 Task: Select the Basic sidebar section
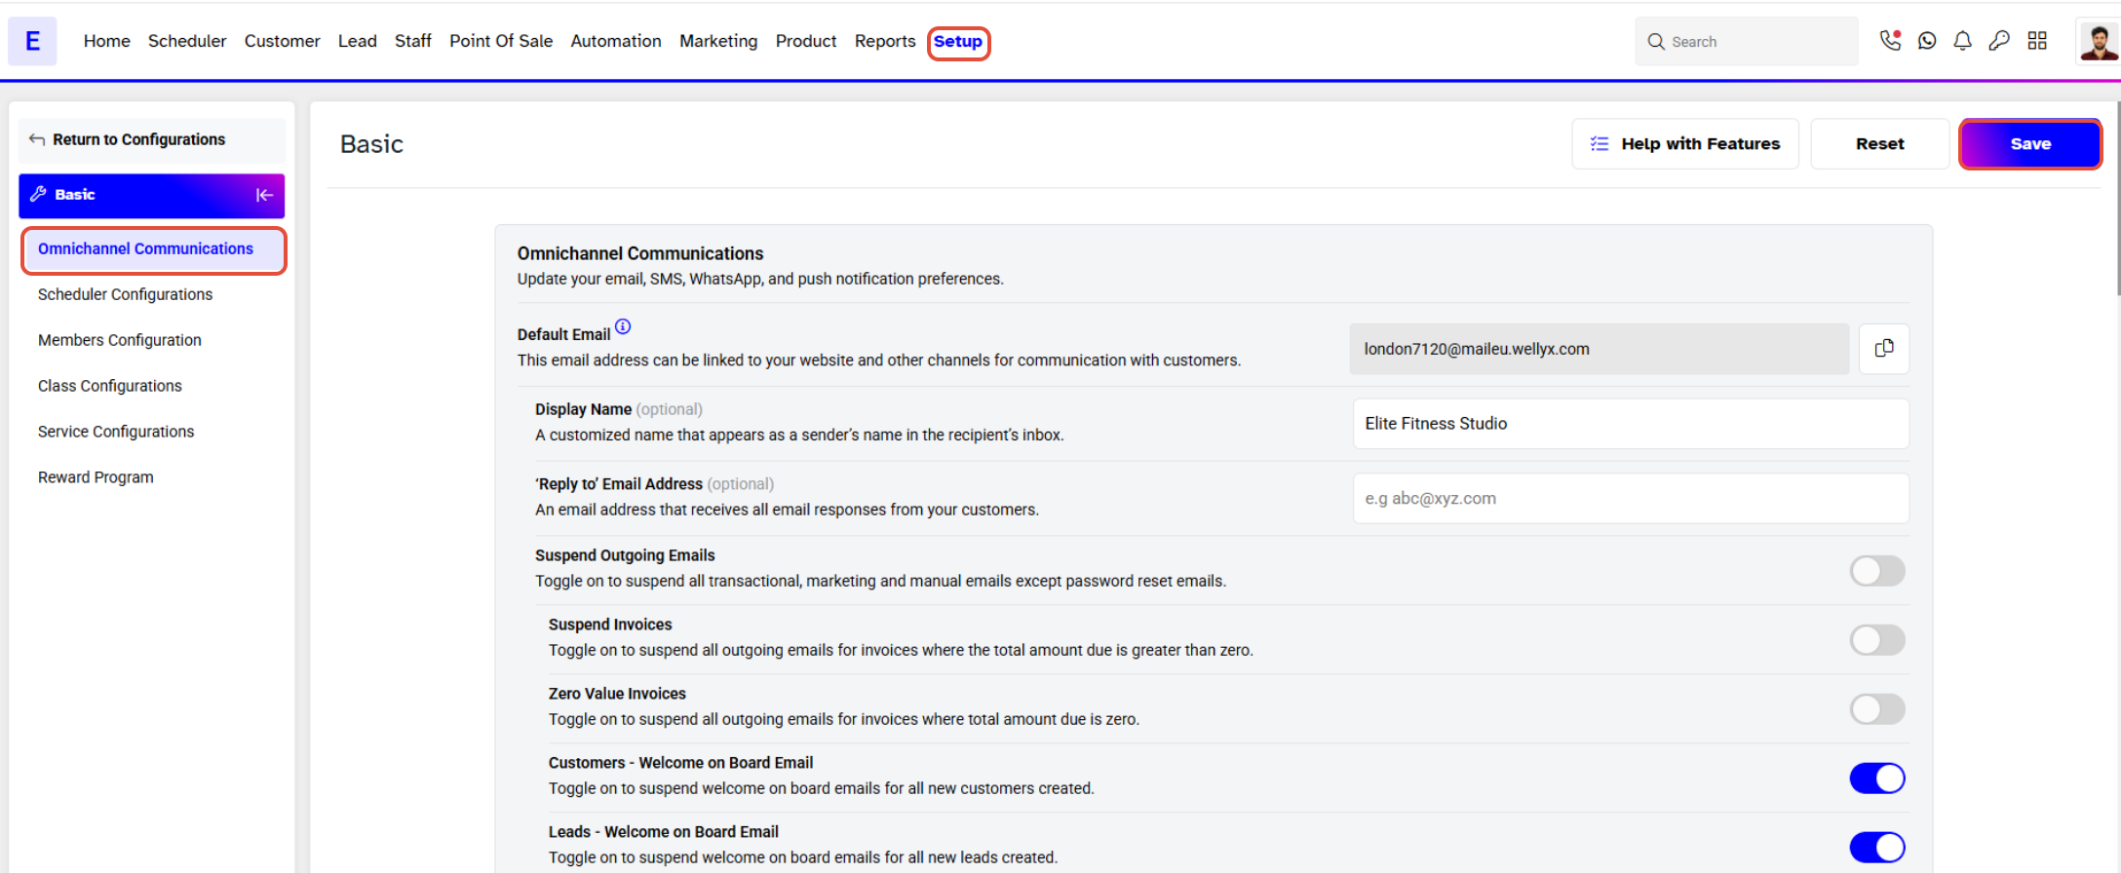(x=151, y=196)
